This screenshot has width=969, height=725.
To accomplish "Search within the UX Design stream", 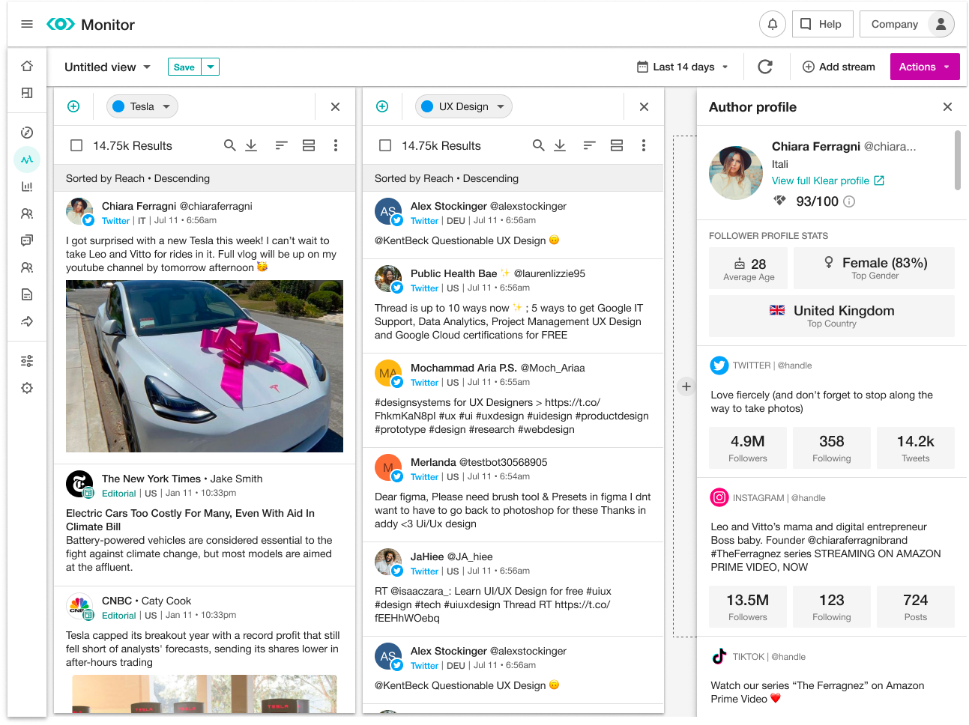I will [x=539, y=145].
